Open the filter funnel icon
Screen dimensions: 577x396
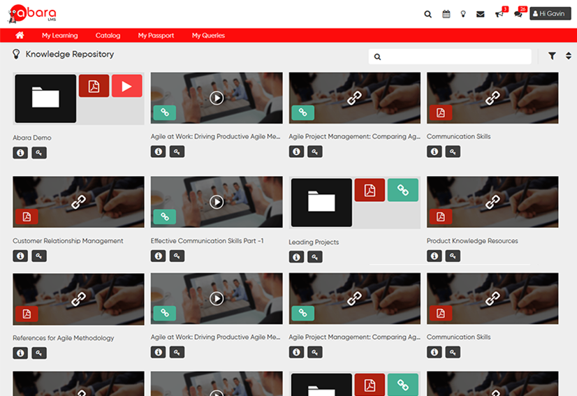coord(552,56)
